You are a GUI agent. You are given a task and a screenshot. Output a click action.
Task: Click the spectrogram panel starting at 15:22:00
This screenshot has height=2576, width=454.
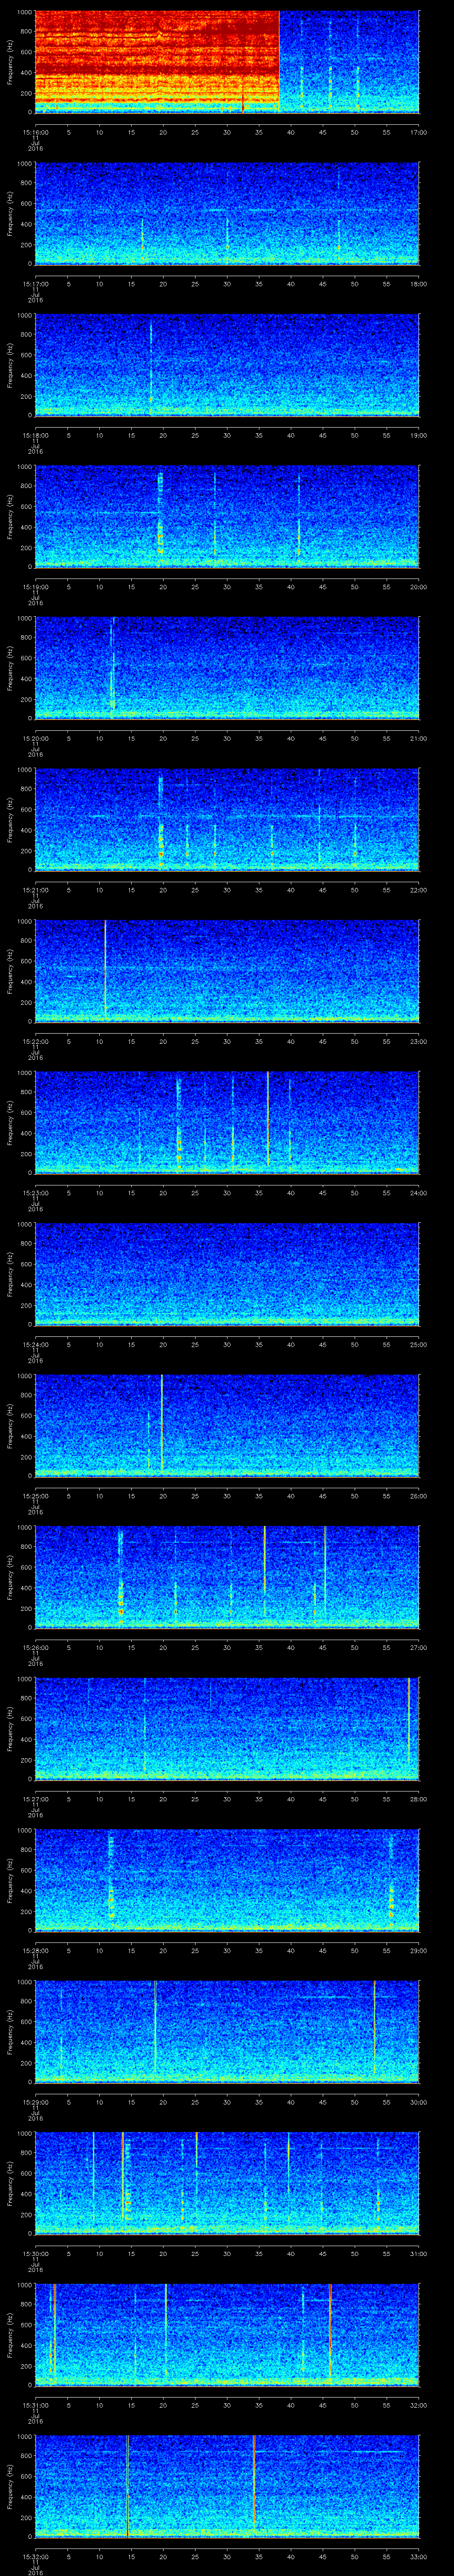227,970
